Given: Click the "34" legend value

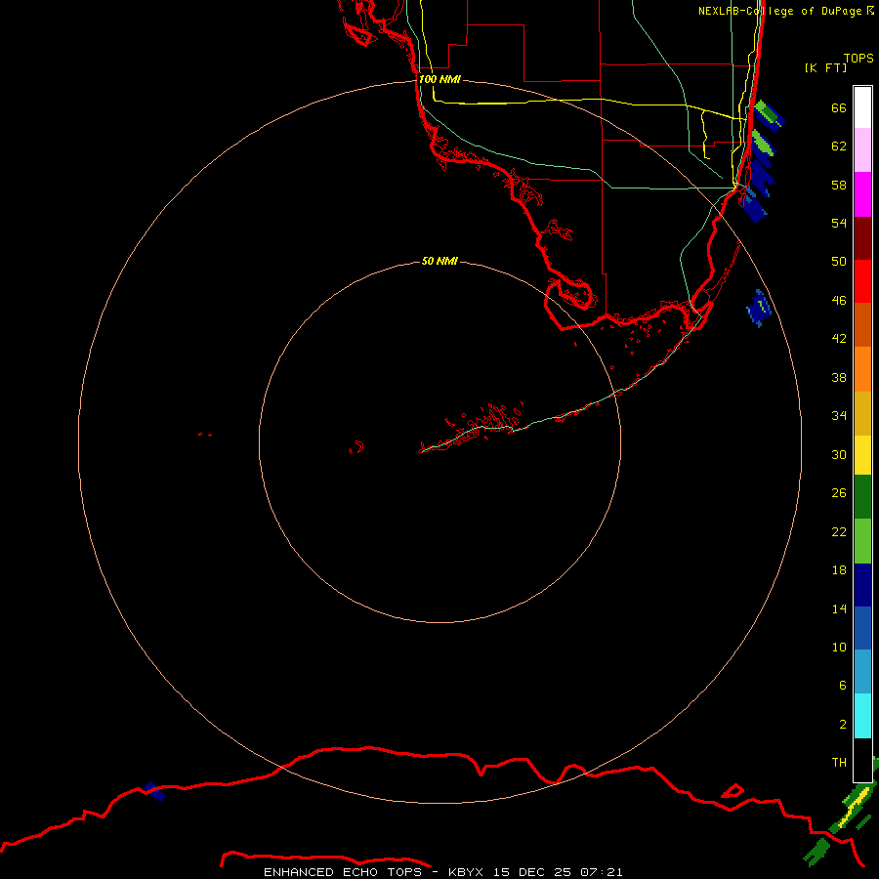Looking at the screenshot, I should (839, 416).
